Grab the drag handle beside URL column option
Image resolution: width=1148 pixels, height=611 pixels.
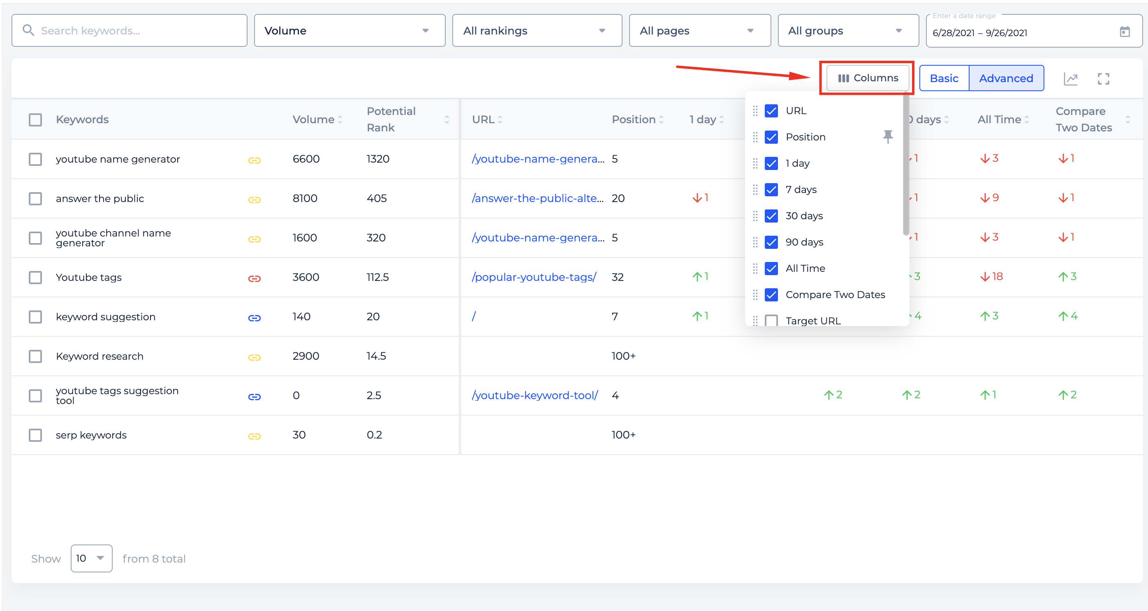pyautogui.click(x=755, y=111)
